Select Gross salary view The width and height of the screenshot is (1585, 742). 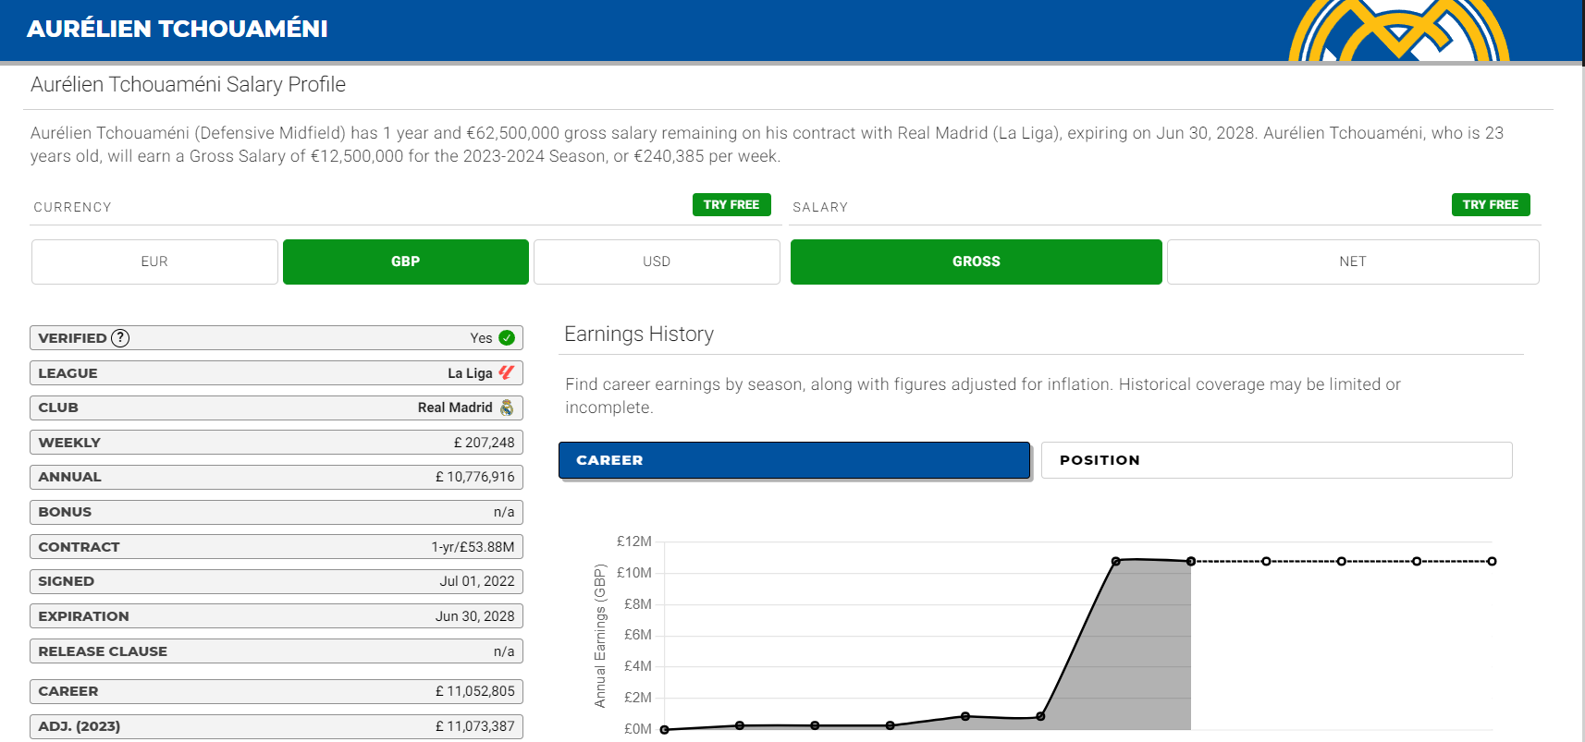pos(977,262)
